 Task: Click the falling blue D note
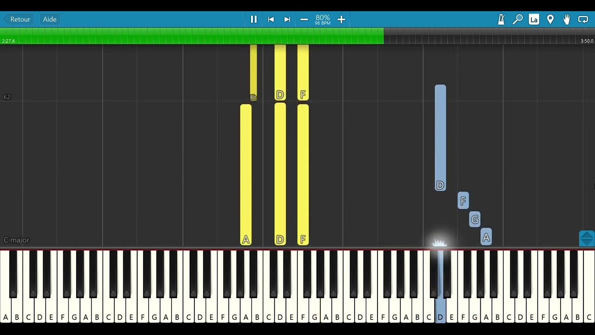440,138
